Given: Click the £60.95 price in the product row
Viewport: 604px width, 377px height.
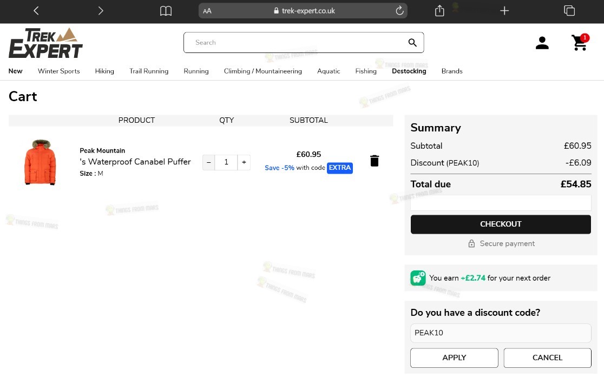Looking at the screenshot, I should [x=308, y=154].
